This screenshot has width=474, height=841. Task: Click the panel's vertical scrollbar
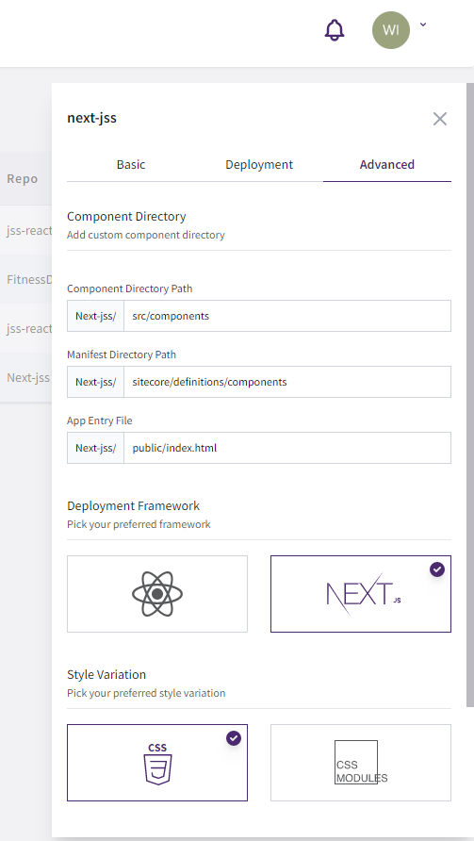click(x=470, y=394)
